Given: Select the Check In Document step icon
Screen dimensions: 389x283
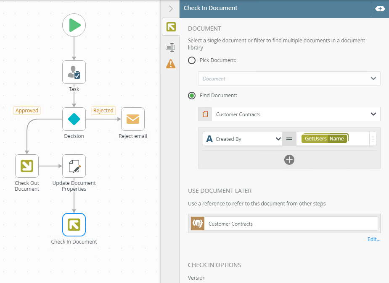Looking at the screenshot, I should [74, 225].
